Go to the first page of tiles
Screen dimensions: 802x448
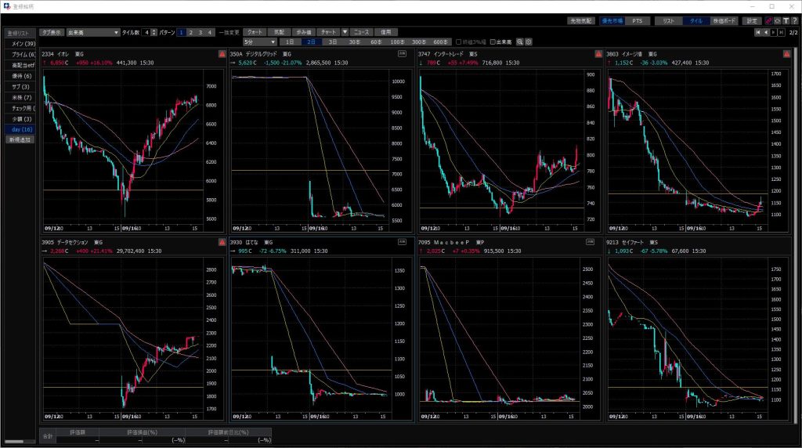coord(757,32)
